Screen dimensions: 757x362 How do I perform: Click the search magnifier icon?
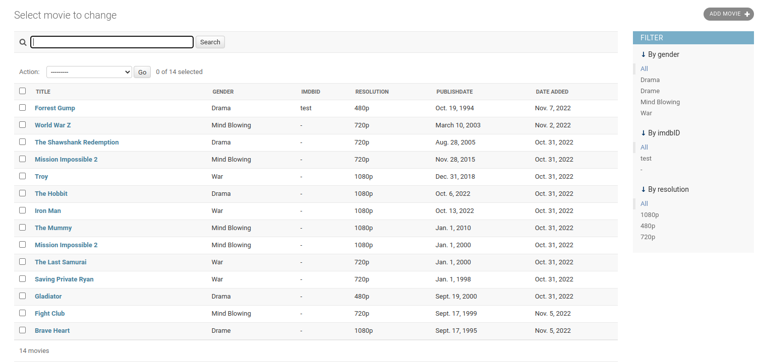click(x=23, y=42)
